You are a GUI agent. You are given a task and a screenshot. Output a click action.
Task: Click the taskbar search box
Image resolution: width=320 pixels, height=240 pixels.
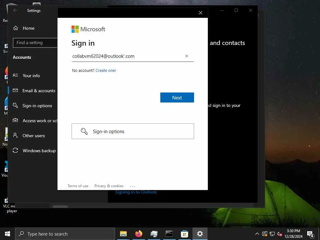(65, 234)
